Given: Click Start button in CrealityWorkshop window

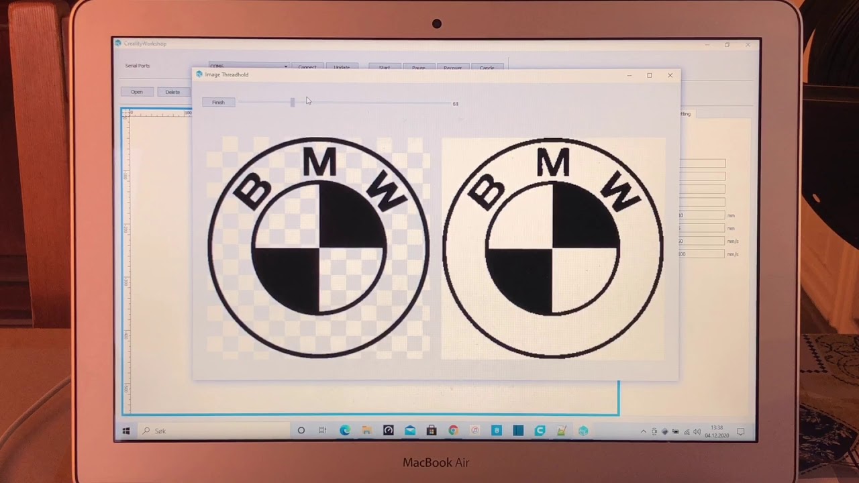Looking at the screenshot, I should tap(385, 67).
